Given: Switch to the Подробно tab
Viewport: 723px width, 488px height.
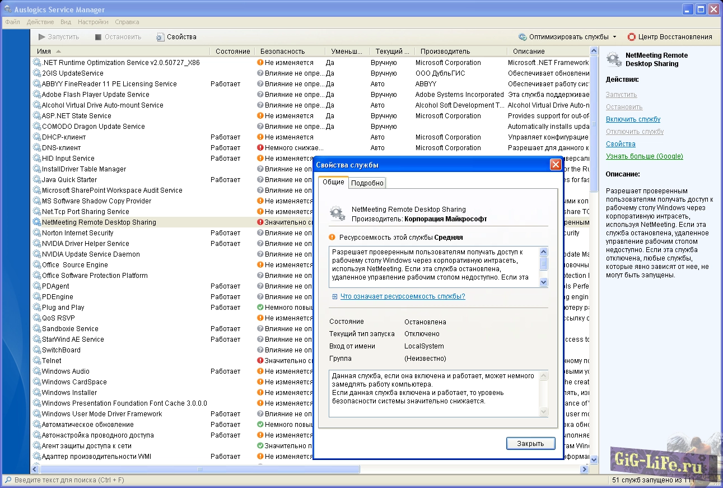Looking at the screenshot, I should [x=367, y=183].
